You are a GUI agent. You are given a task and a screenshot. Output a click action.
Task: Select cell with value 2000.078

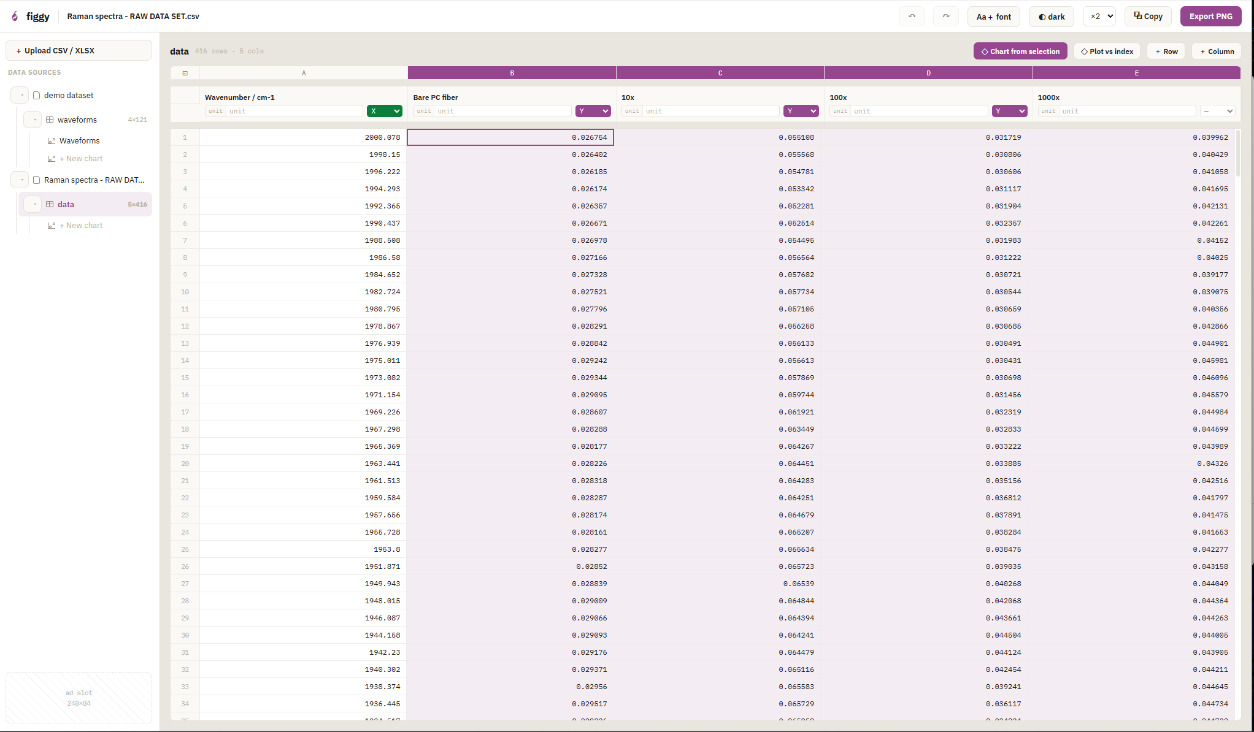tap(304, 137)
